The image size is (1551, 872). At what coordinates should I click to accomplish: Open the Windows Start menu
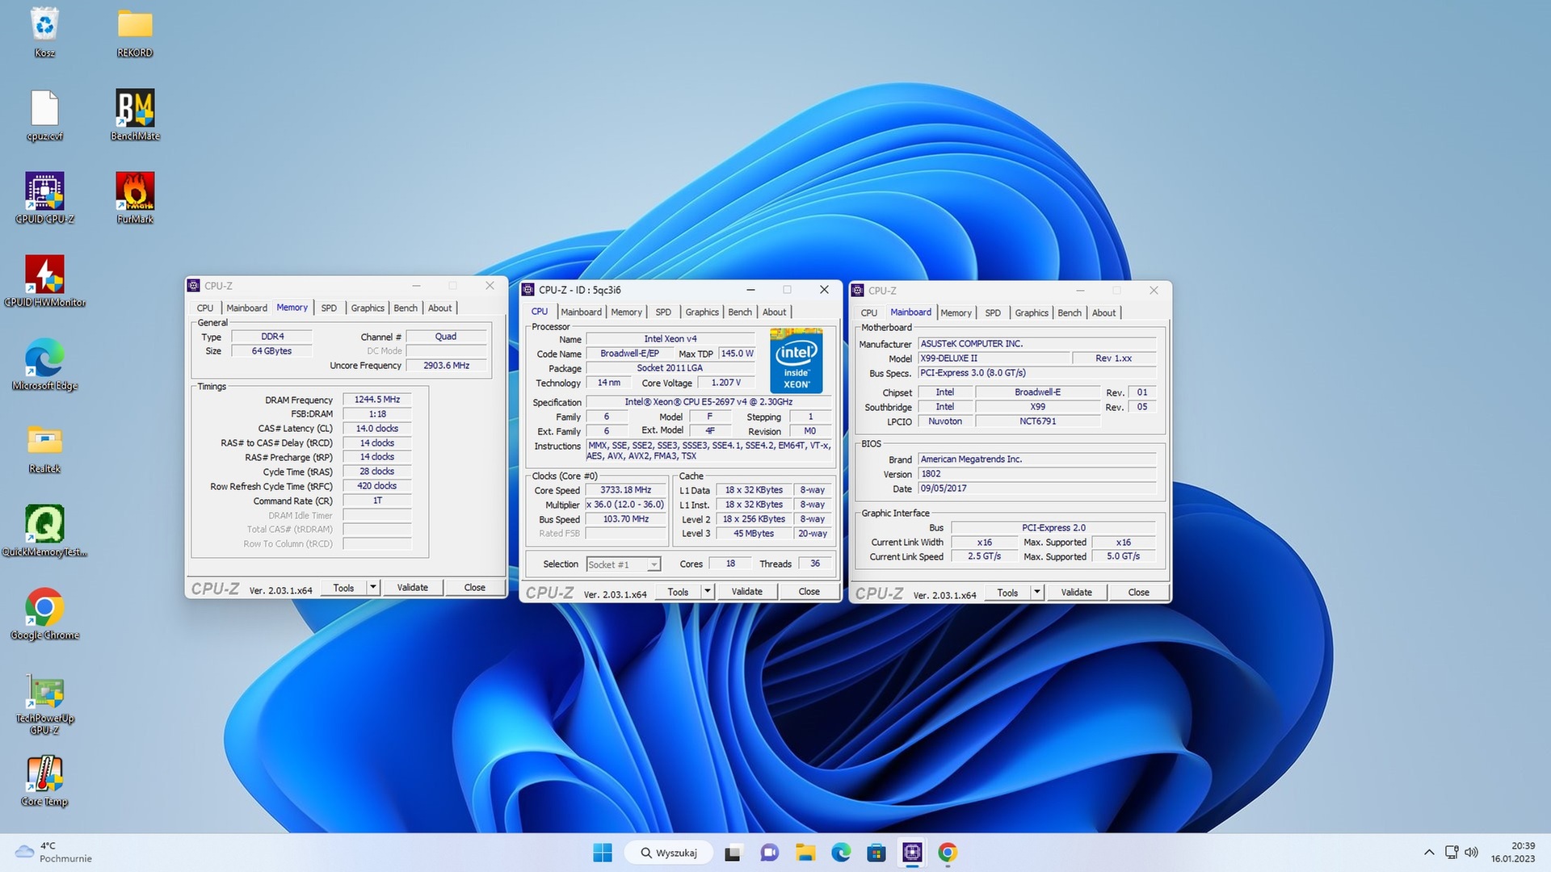[603, 853]
